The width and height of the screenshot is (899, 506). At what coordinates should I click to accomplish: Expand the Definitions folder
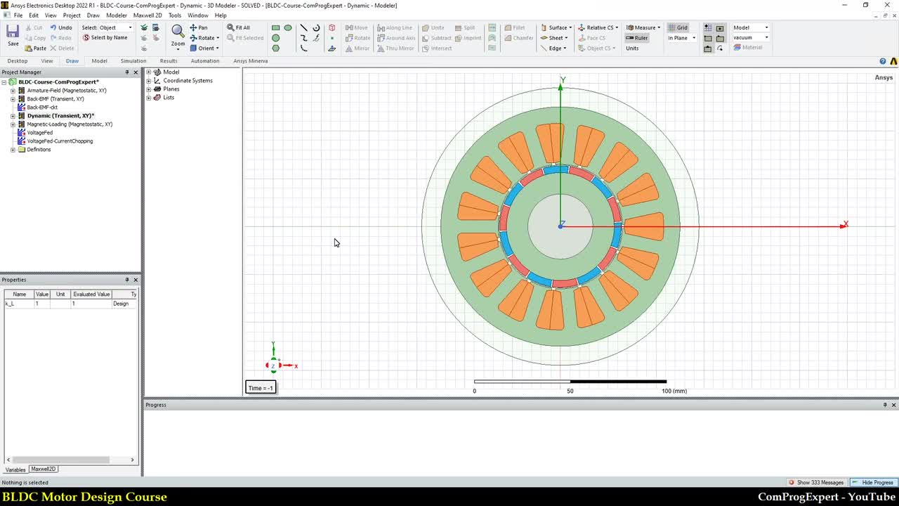pos(13,150)
